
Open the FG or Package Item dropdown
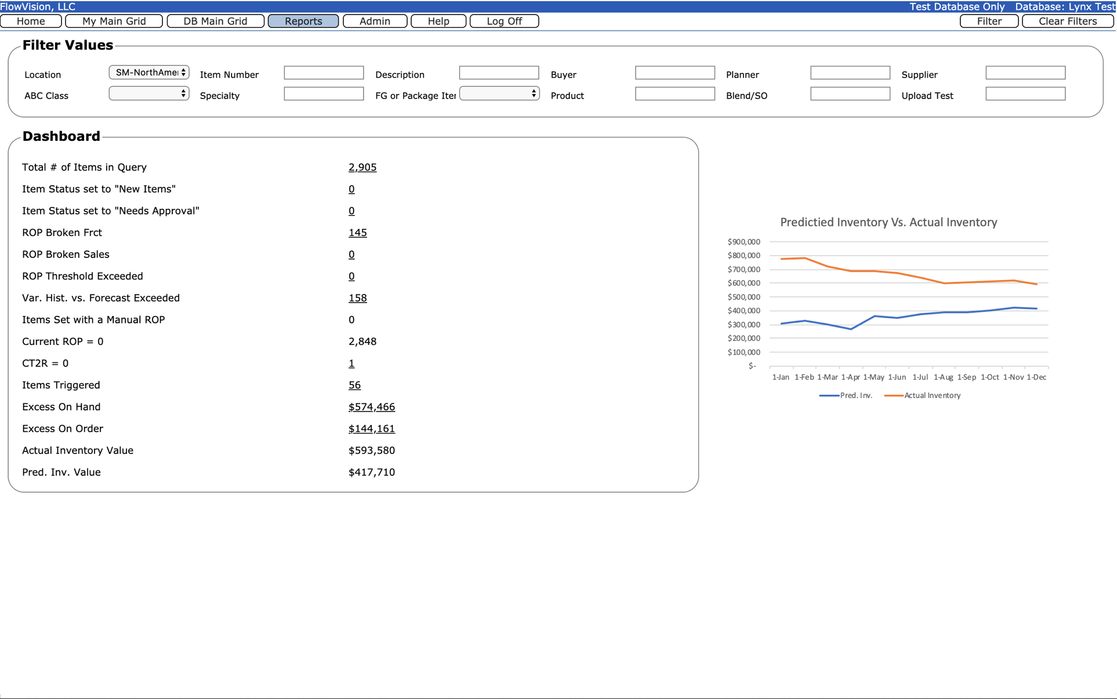[x=499, y=93]
